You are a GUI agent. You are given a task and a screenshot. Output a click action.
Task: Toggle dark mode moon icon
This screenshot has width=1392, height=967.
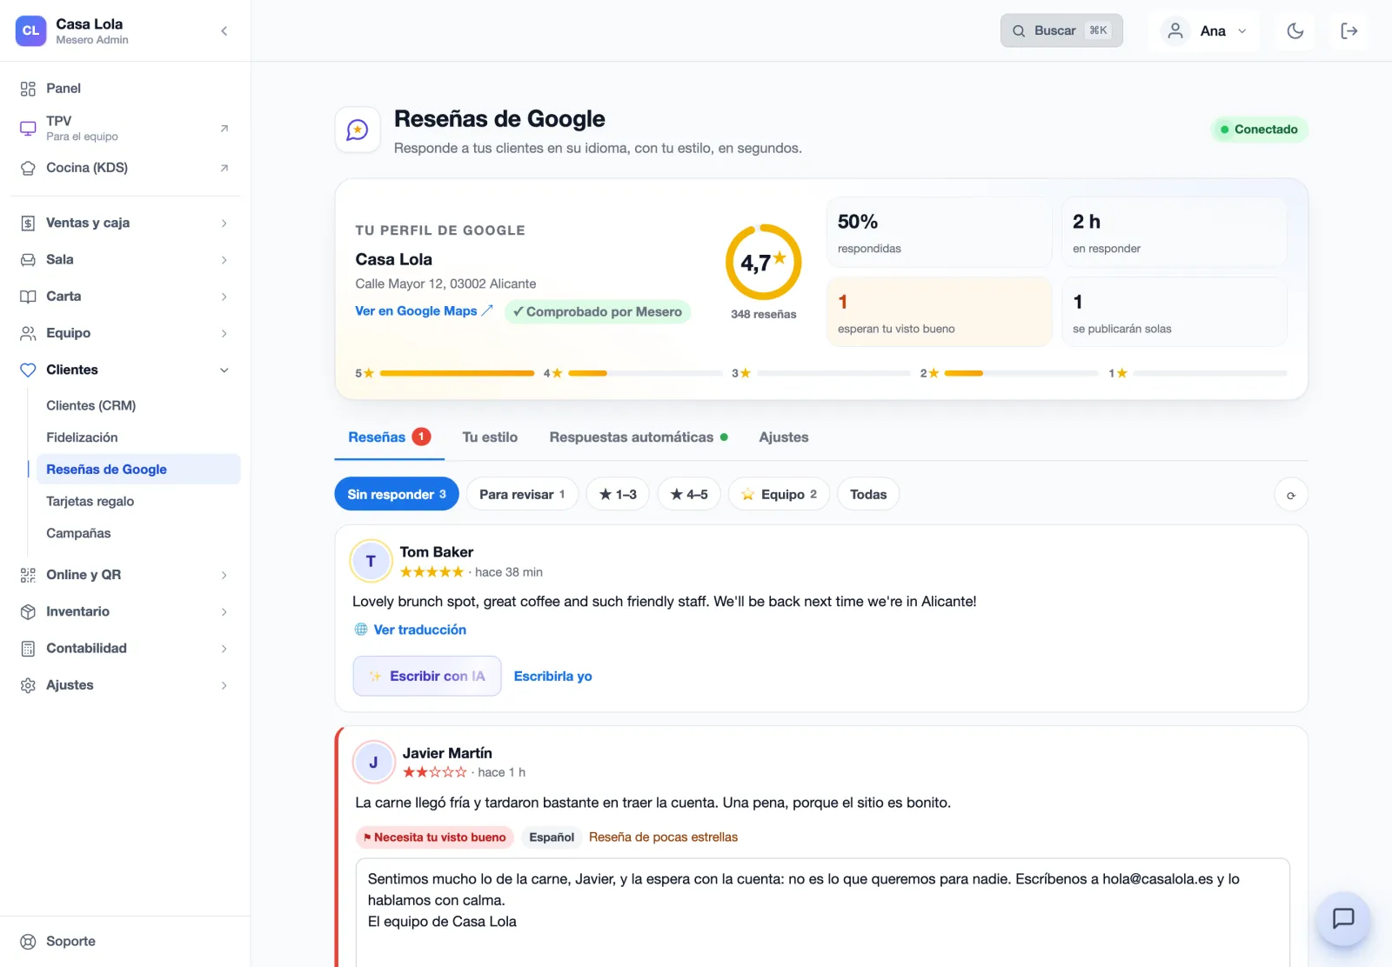point(1295,31)
